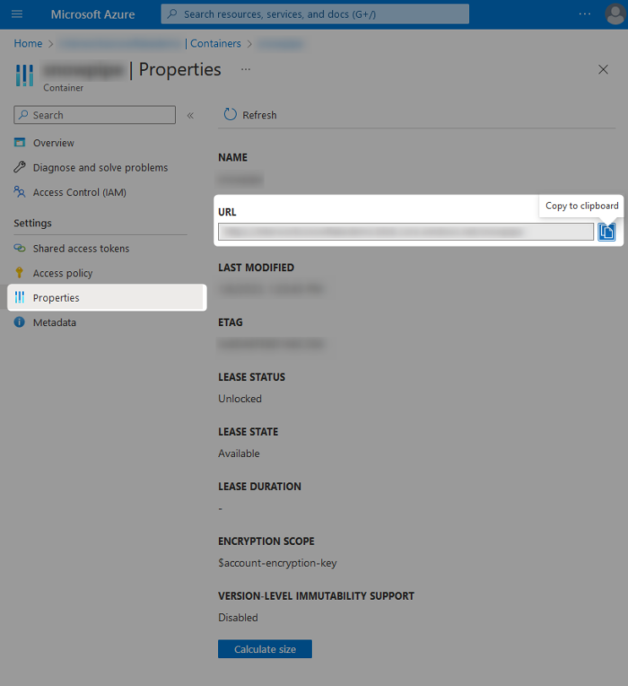Screen dimensions: 628x686
Task: Open Access policy settings
Action: click(x=63, y=273)
